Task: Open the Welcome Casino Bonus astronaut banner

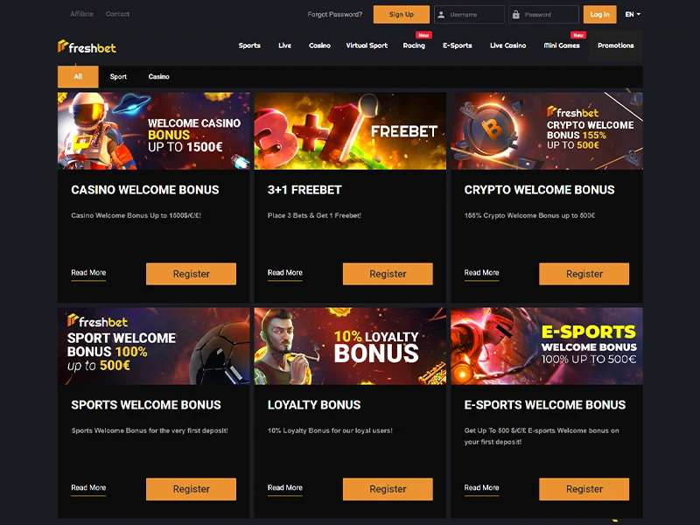Action: click(x=154, y=130)
